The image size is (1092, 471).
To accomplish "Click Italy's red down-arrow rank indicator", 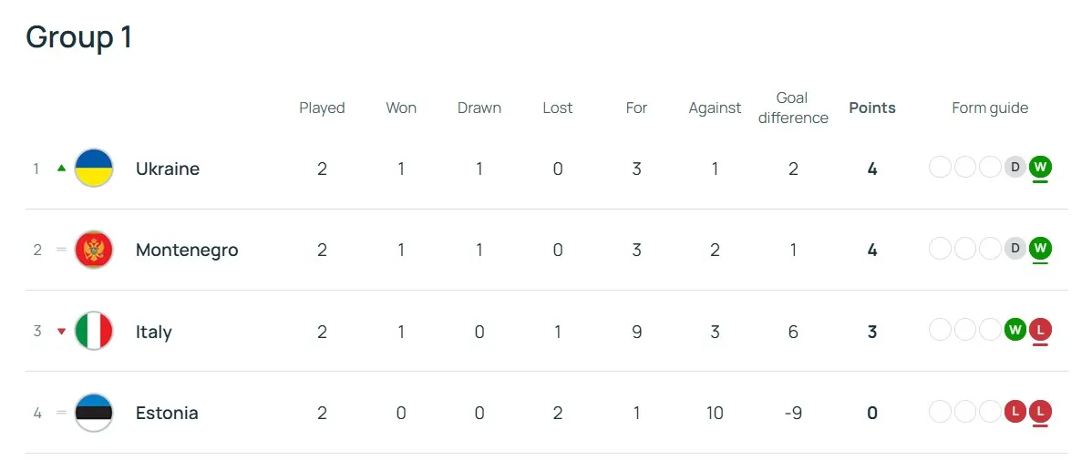I will pyautogui.click(x=62, y=332).
